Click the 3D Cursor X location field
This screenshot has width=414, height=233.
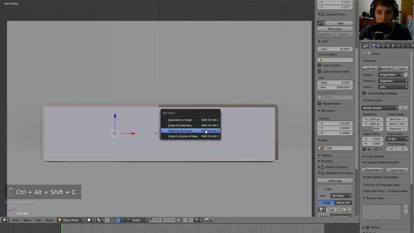[335, 124]
